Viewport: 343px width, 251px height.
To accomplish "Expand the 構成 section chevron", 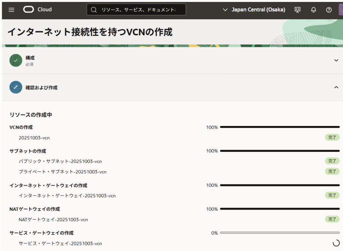I will 336,60.
